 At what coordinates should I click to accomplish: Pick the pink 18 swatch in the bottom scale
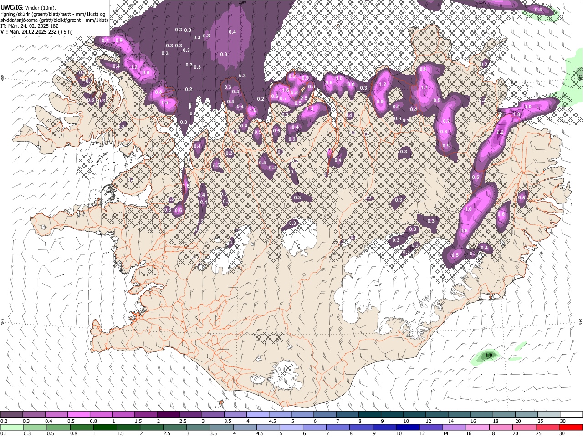click(500, 427)
